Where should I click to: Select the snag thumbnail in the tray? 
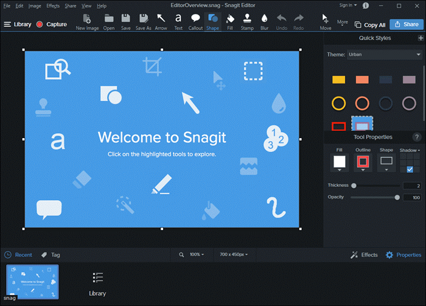[32, 282]
